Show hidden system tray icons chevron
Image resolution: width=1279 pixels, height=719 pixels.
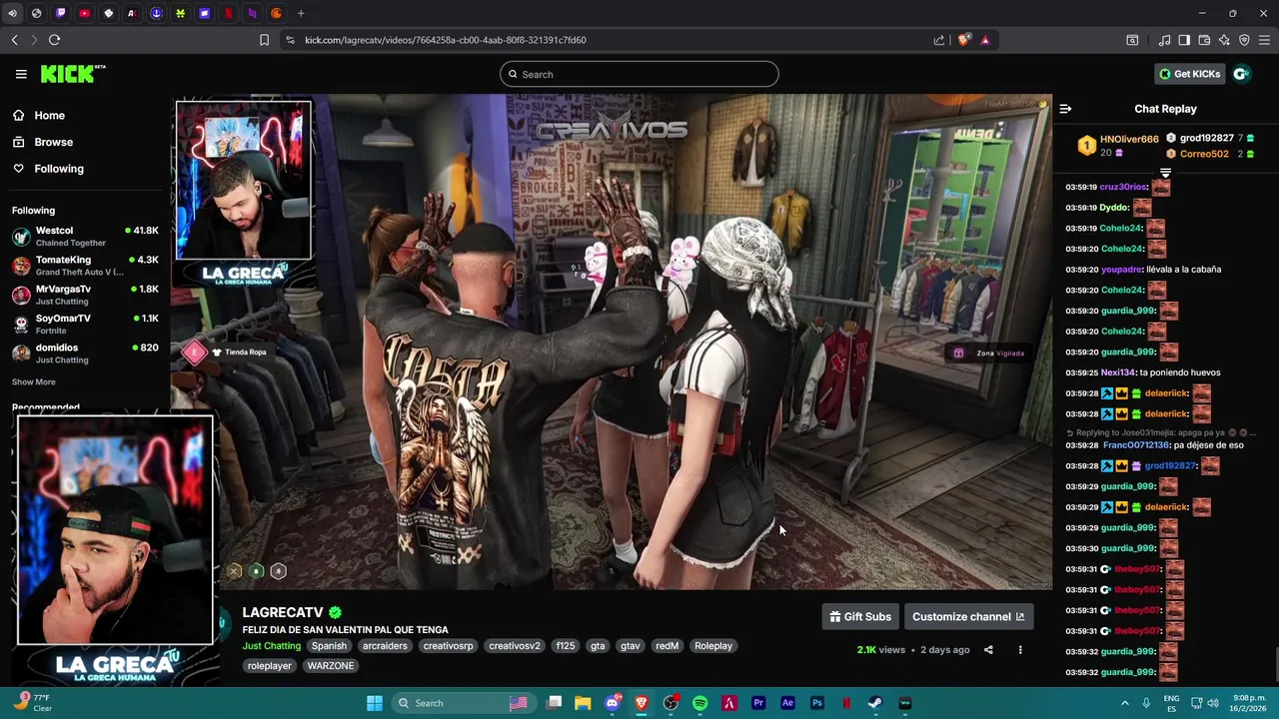pyautogui.click(x=1124, y=703)
